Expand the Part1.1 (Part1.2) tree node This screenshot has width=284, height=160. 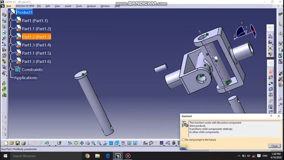tap(10, 28)
